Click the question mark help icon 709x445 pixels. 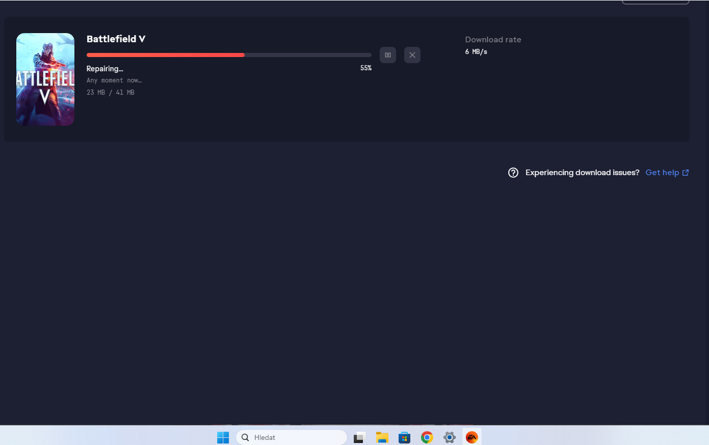(513, 173)
